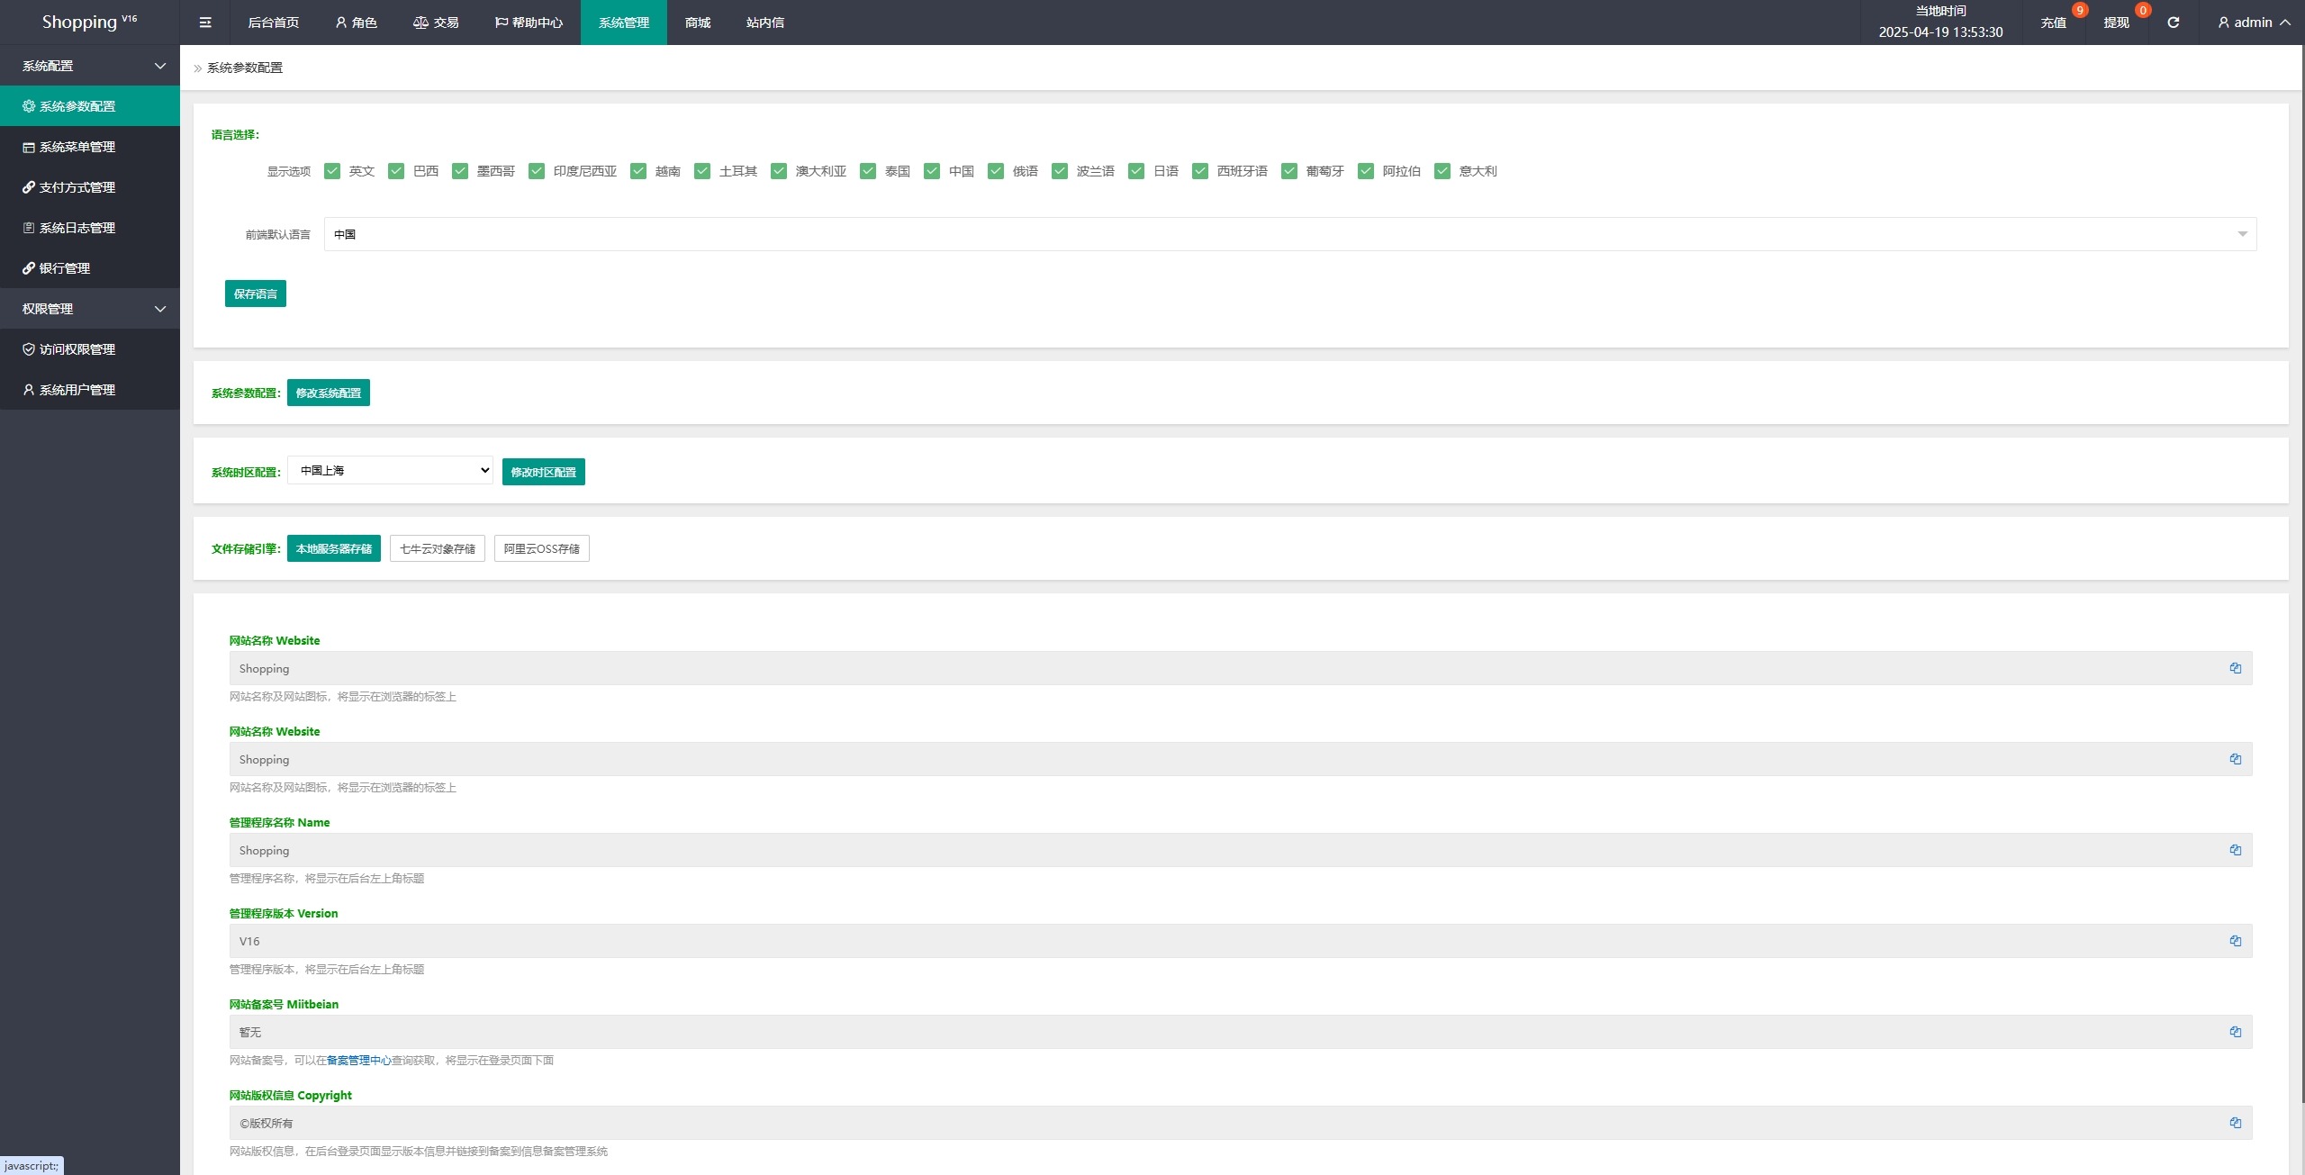This screenshot has height=1175, width=2305.
Task: Click the 保存语言 button
Action: click(256, 294)
